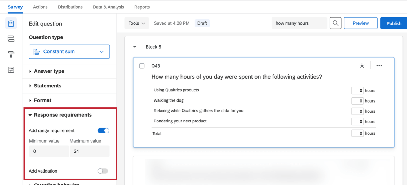407x185 pixels.
Task: Enable the Add validation toggle
Action: (x=103, y=171)
